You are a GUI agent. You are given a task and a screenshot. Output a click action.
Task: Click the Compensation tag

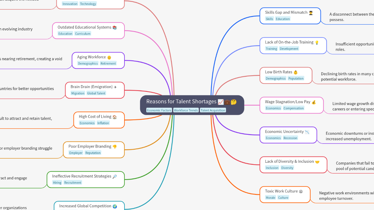[294, 108]
